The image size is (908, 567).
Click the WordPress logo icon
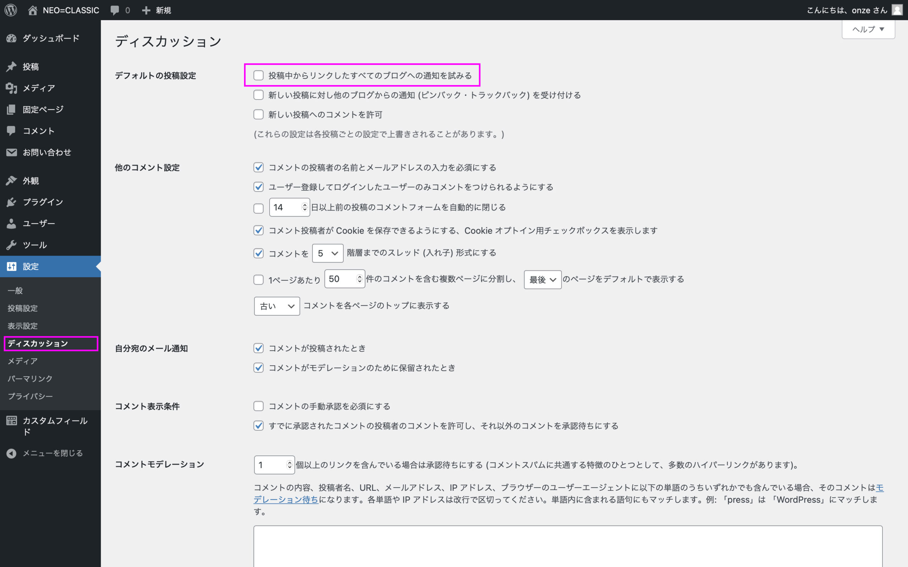coord(11,10)
